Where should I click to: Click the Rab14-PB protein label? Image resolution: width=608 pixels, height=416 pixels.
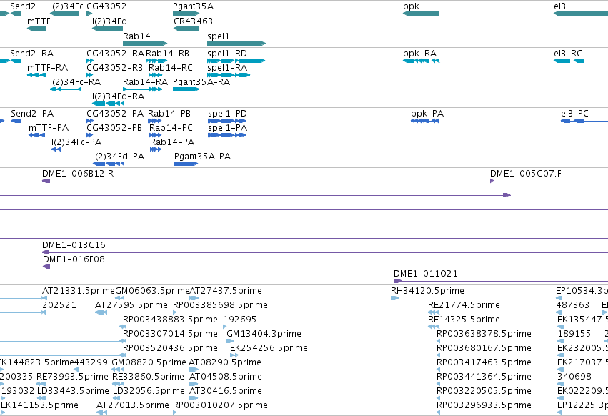169,114
